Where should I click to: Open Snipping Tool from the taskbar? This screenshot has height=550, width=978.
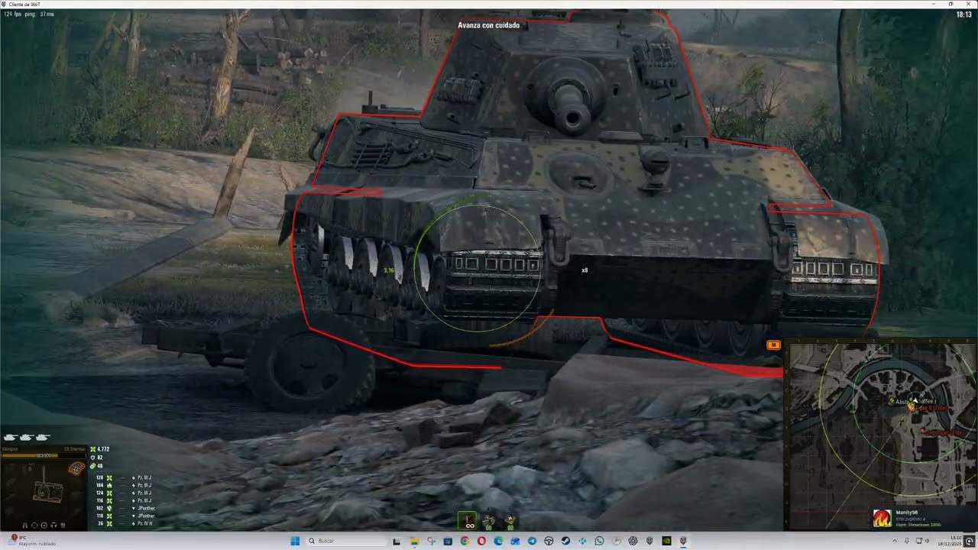pos(431,541)
